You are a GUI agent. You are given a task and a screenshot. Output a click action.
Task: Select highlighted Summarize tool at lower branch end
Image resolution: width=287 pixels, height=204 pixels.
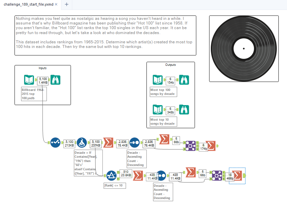[x=237, y=176]
